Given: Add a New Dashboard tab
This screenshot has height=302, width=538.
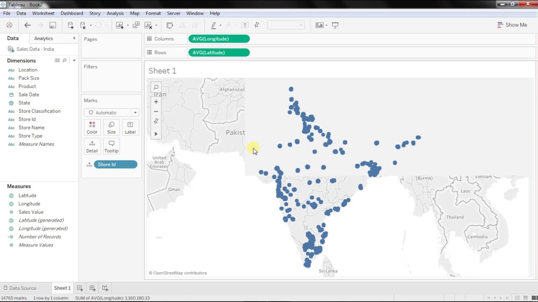Looking at the screenshot, I should 92,288.
